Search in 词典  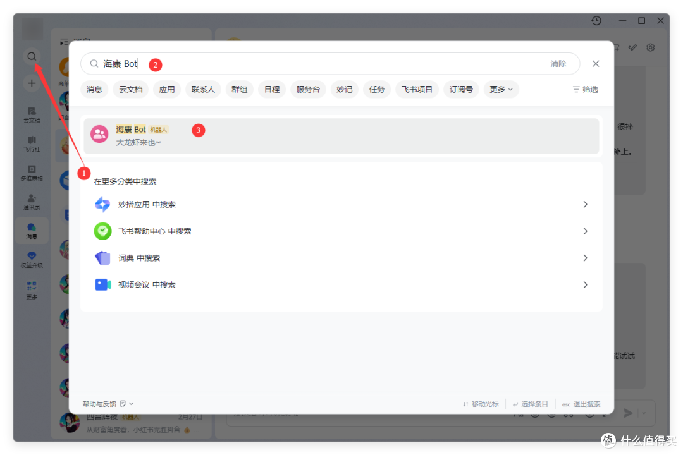pyautogui.click(x=341, y=258)
